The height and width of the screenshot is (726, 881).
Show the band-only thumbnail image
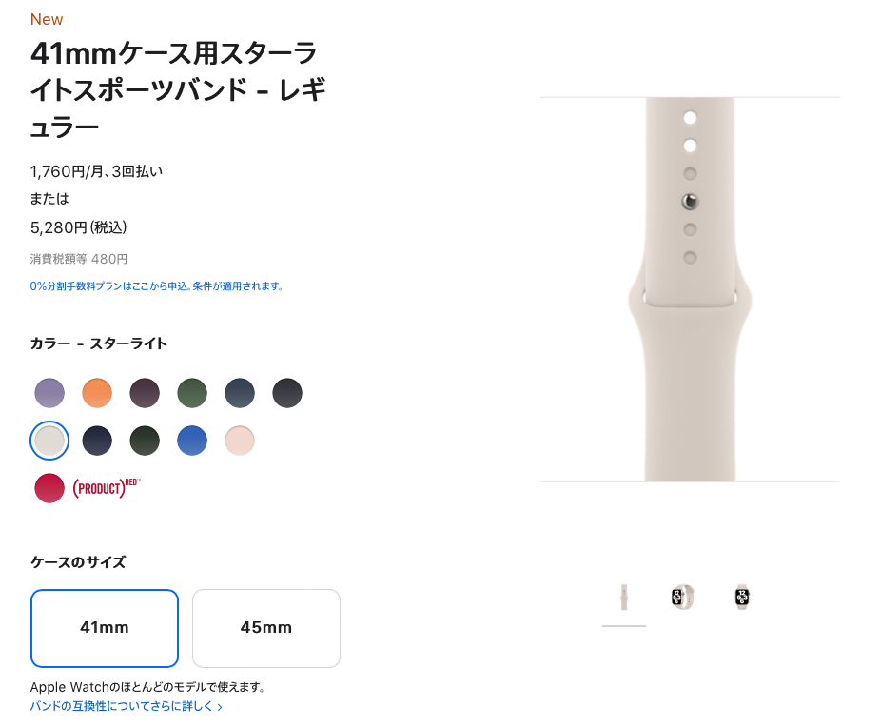tap(624, 598)
